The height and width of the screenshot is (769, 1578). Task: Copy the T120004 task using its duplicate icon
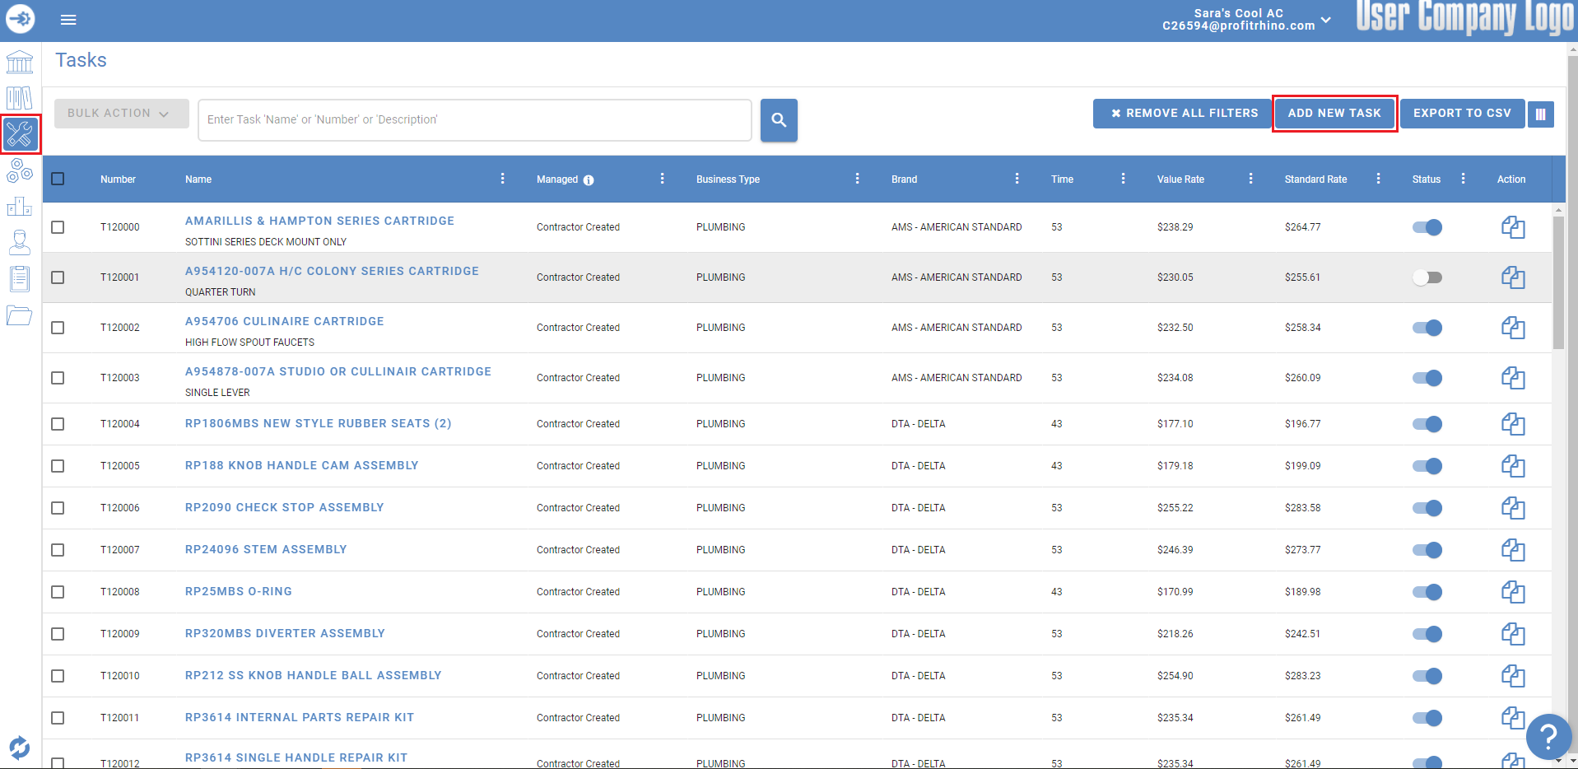point(1514,424)
